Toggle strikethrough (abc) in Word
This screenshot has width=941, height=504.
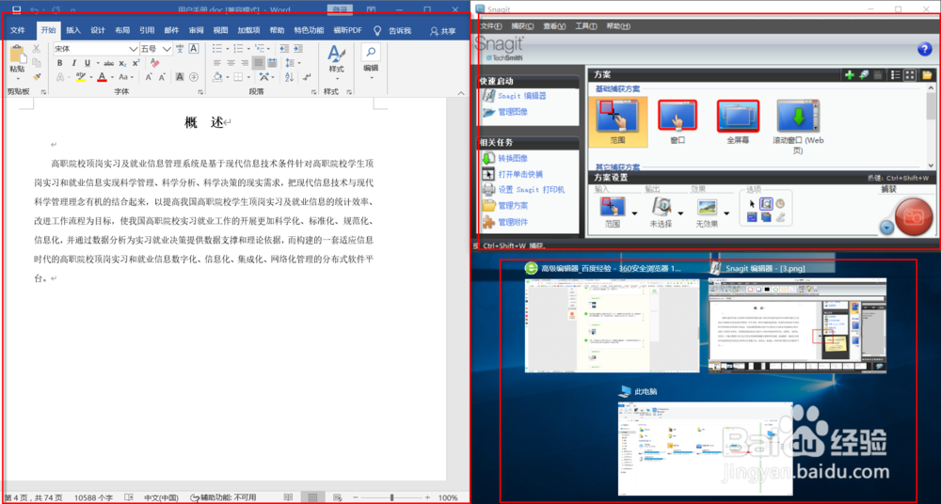click(x=108, y=63)
